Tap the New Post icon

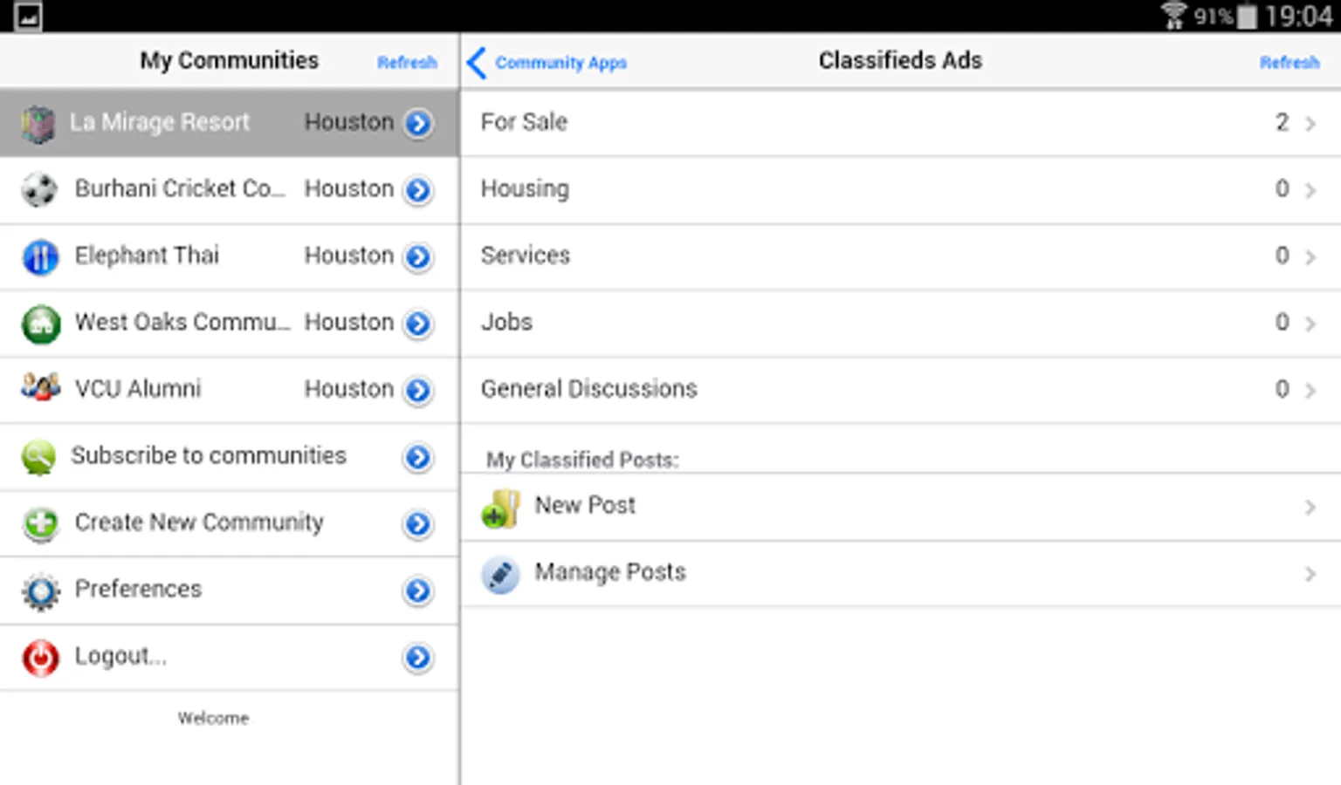pos(500,508)
